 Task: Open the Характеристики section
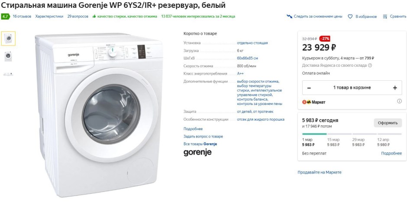coord(49,16)
